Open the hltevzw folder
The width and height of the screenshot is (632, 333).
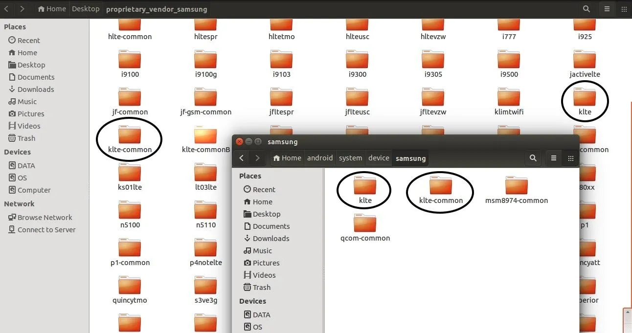point(433,29)
